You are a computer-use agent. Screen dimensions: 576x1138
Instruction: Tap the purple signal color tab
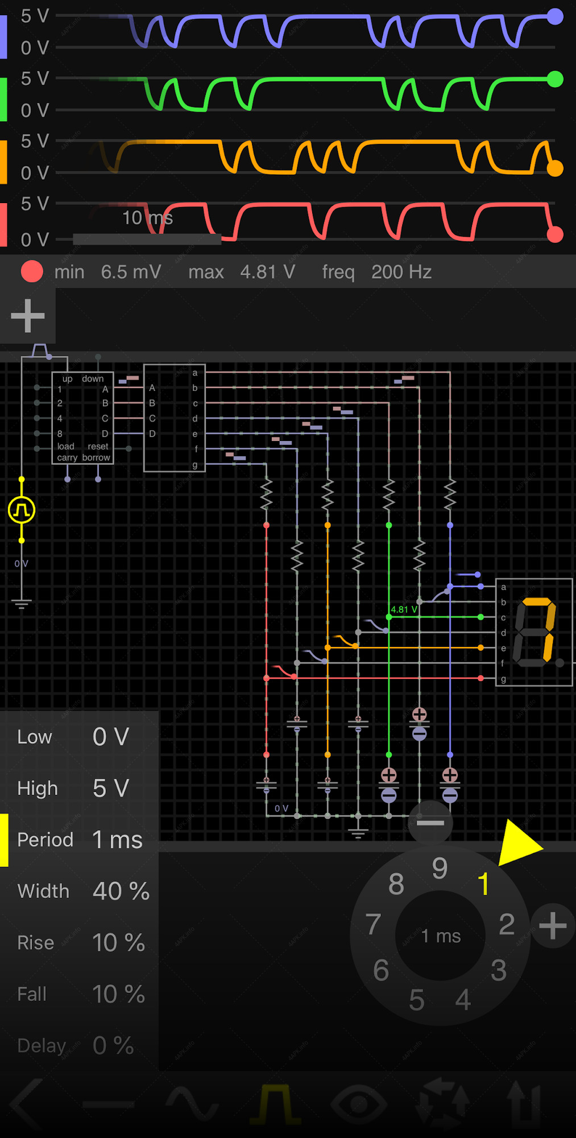3,37
